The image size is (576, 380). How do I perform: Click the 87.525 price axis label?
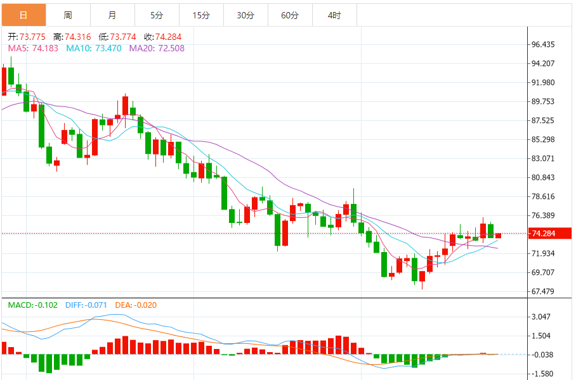pyautogui.click(x=543, y=121)
